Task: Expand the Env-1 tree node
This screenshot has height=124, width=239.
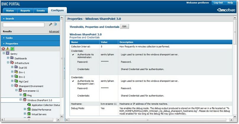Action: tap(12, 72)
